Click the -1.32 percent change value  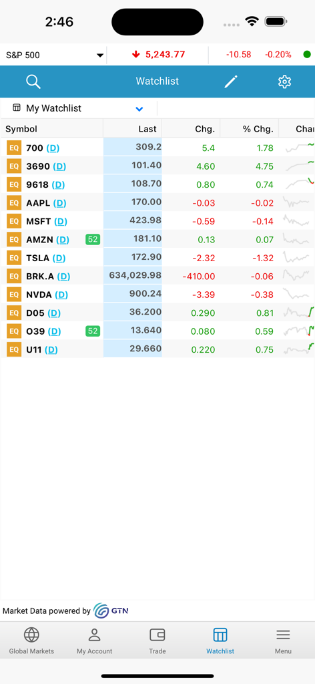263,259
